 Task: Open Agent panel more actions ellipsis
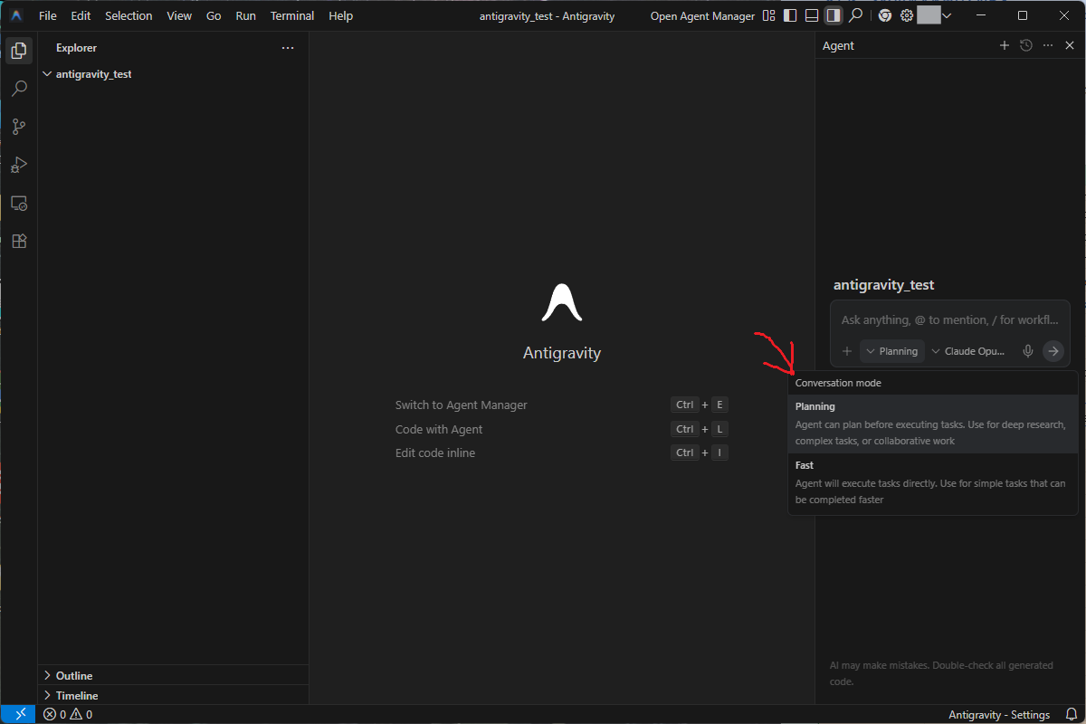1048,45
